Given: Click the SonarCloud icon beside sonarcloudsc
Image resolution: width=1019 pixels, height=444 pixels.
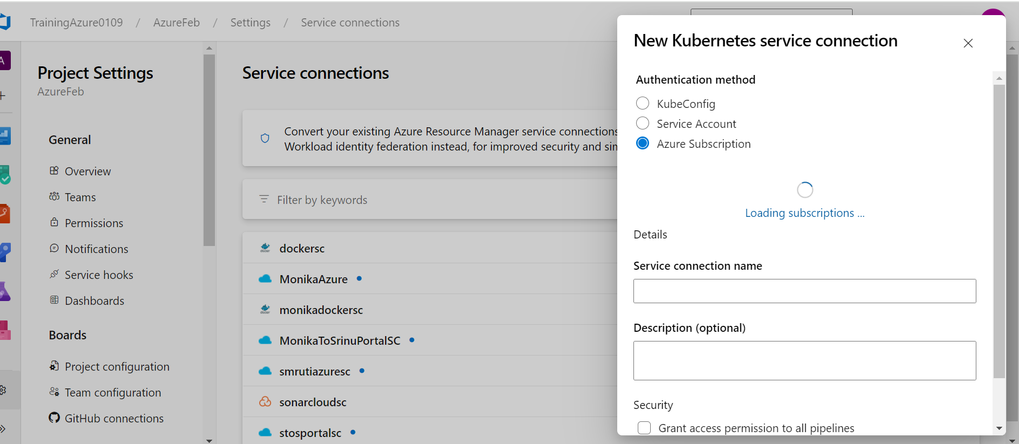Looking at the screenshot, I should 265,402.
